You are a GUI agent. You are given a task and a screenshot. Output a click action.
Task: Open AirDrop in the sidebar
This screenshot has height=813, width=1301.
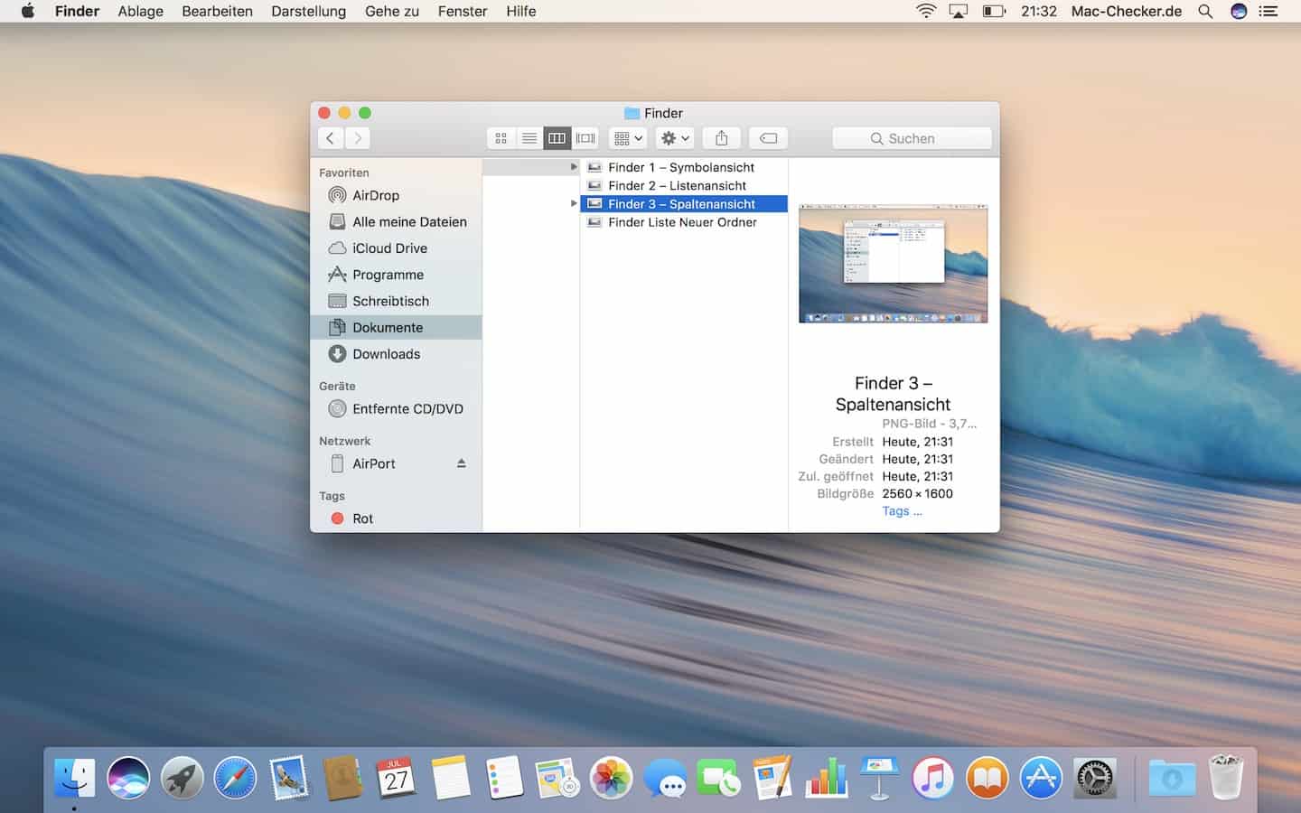click(x=396, y=195)
